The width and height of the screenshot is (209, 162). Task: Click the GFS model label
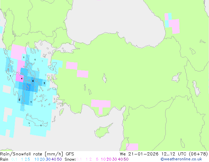click(70, 154)
